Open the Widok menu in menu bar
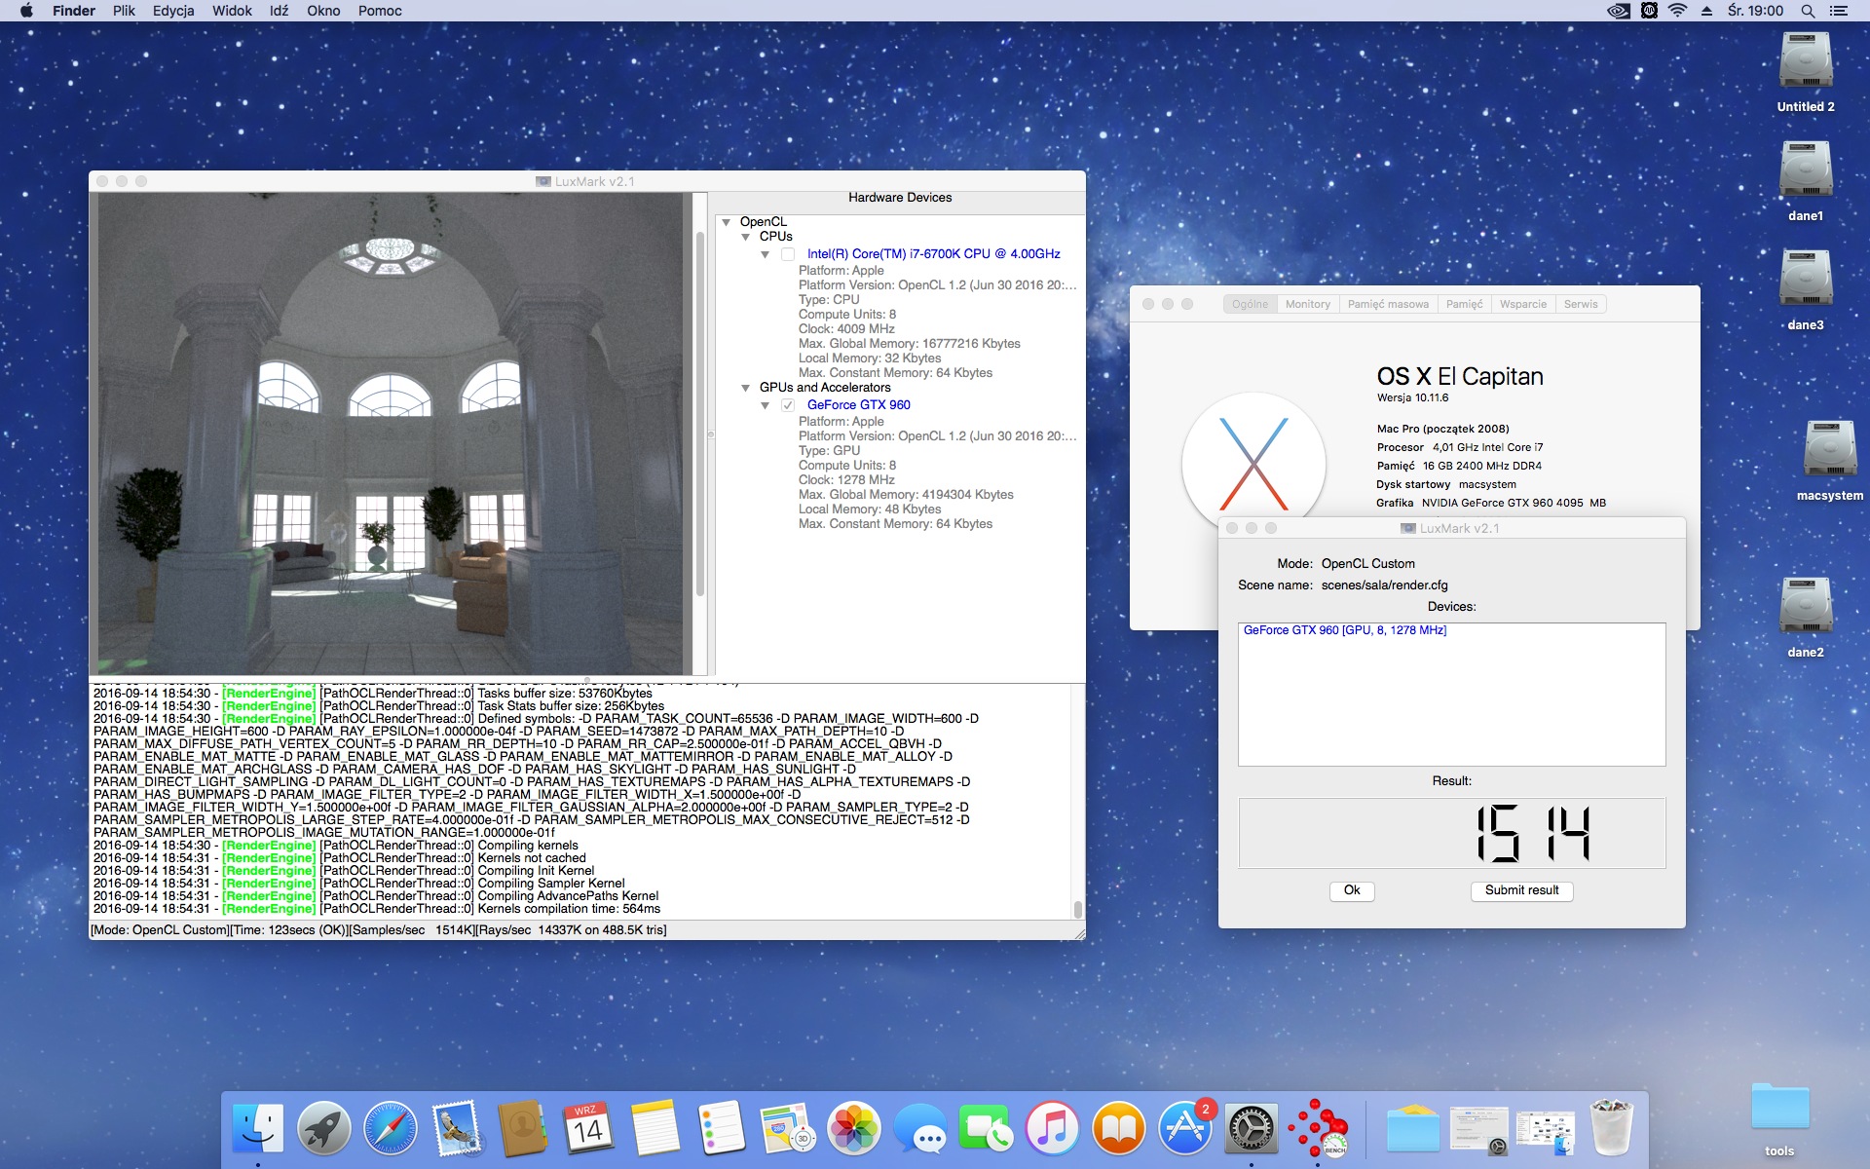 pyautogui.click(x=232, y=11)
